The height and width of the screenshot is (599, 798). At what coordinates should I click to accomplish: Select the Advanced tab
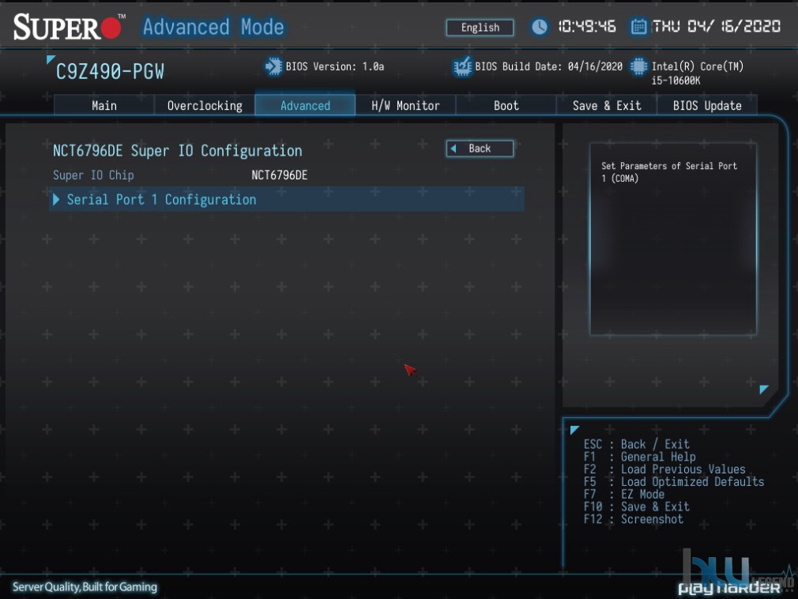(x=305, y=105)
